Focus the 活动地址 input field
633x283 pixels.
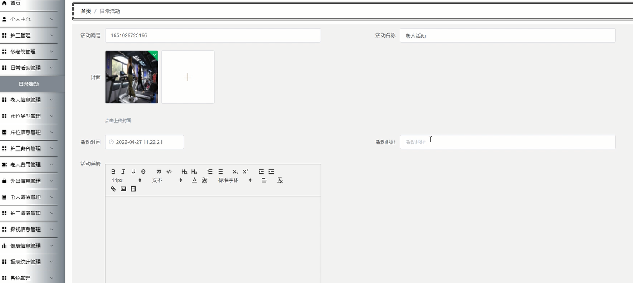(508, 142)
